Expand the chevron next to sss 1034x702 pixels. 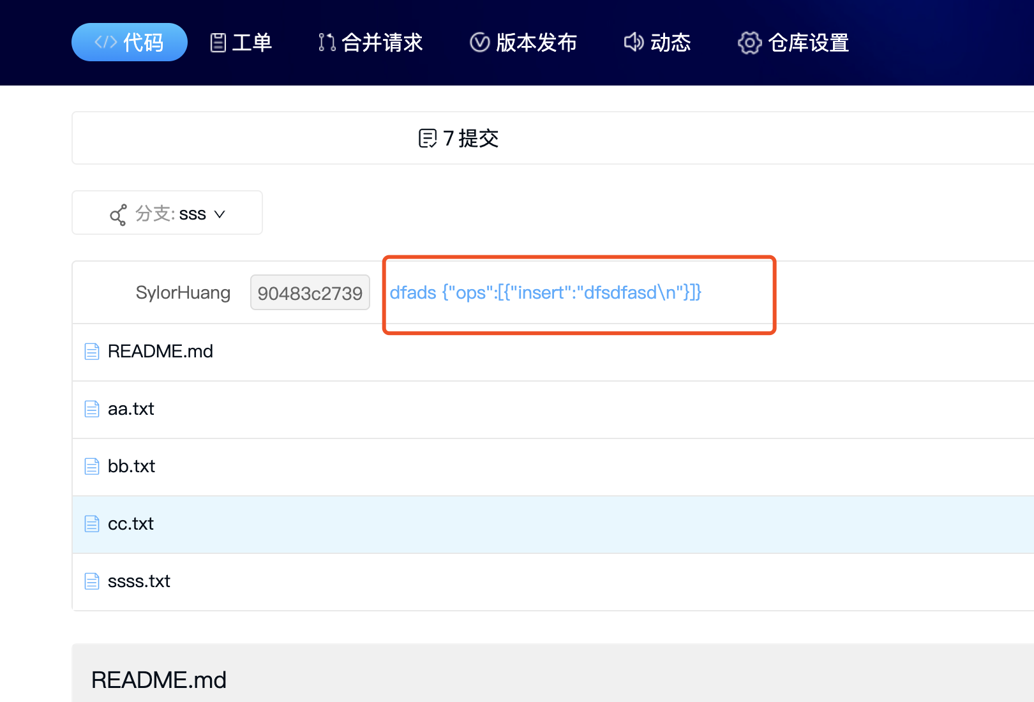click(220, 214)
